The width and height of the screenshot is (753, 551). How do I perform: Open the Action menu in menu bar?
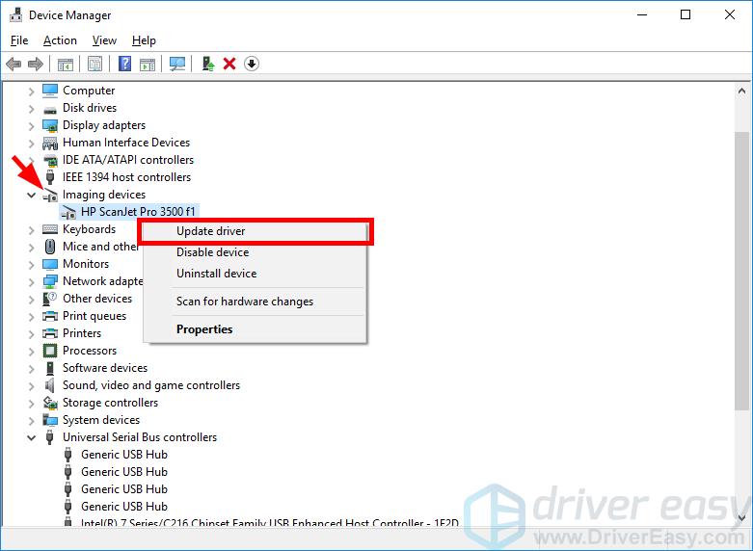click(60, 40)
